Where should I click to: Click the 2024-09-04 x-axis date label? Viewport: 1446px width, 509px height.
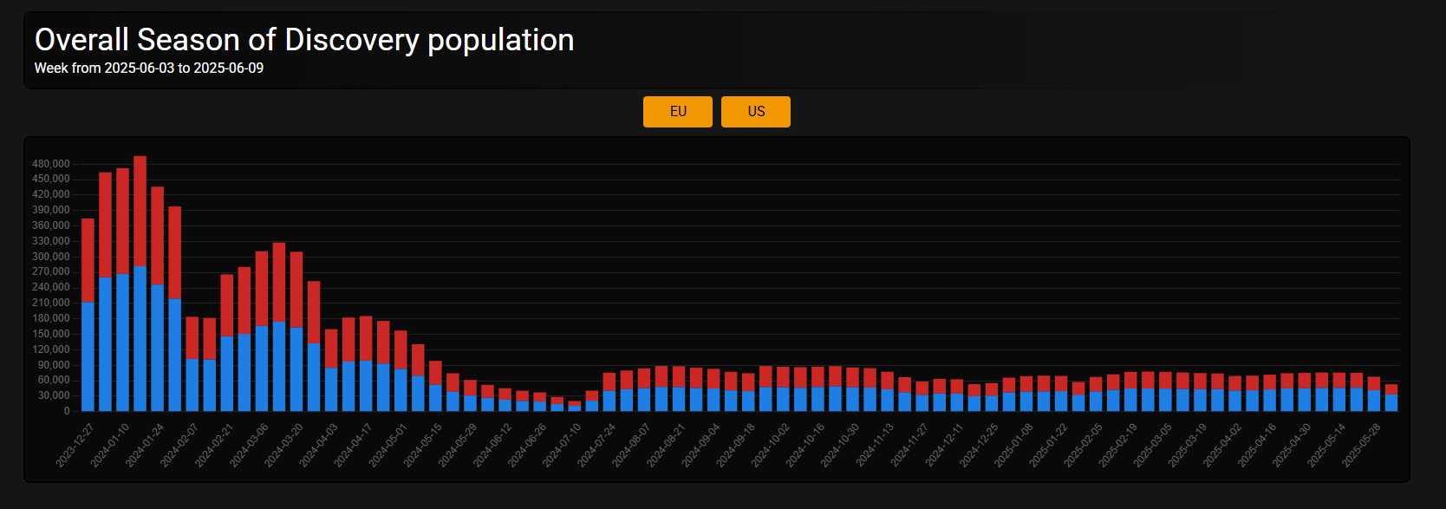click(x=700, y=446)
